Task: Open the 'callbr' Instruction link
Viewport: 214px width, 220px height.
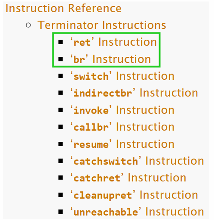Action: point(122,127)
